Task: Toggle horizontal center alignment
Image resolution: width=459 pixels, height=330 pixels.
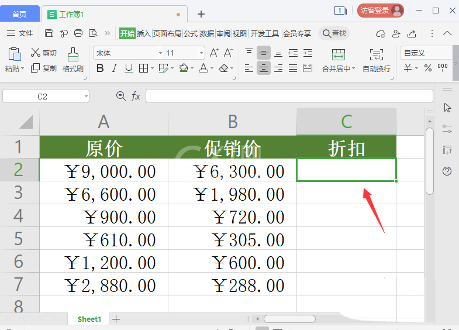Action: click(264, 68)
